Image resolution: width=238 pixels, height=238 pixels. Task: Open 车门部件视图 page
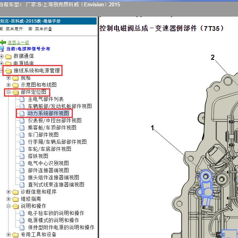(x=43, y=135)
